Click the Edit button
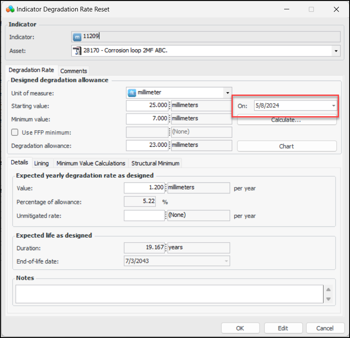This screenshot has height=338, width=350. [x=283, y=328]
